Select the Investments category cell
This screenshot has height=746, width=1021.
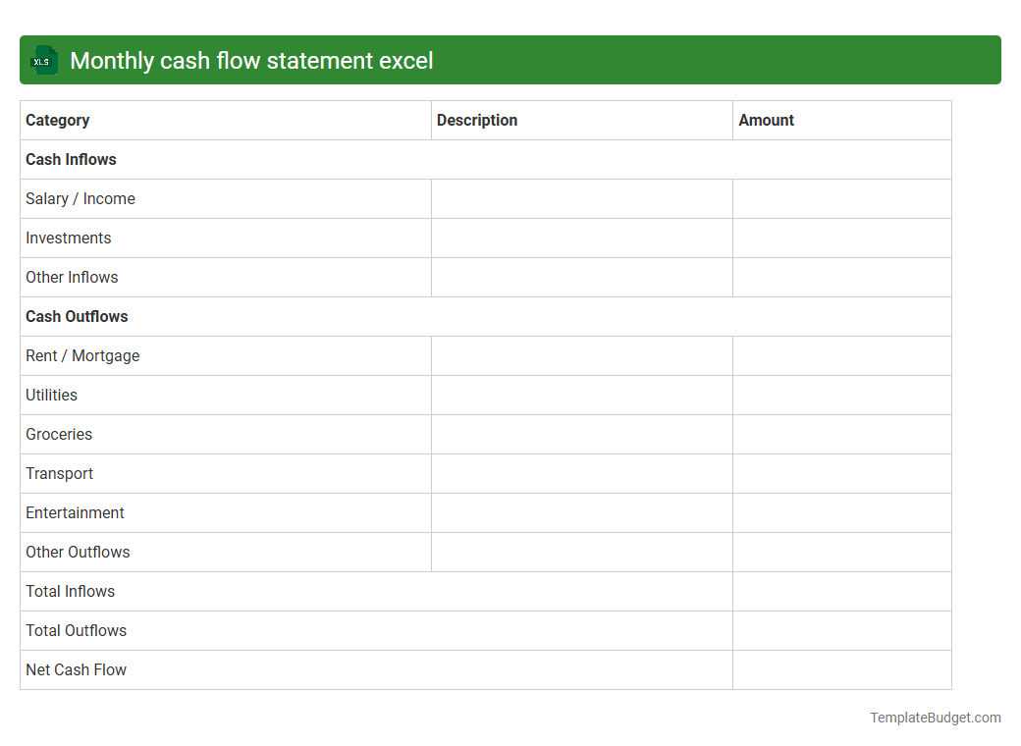68,238
